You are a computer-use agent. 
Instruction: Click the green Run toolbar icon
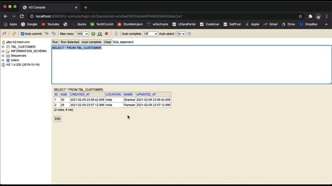pyautogui.click(x=93, y=34)
